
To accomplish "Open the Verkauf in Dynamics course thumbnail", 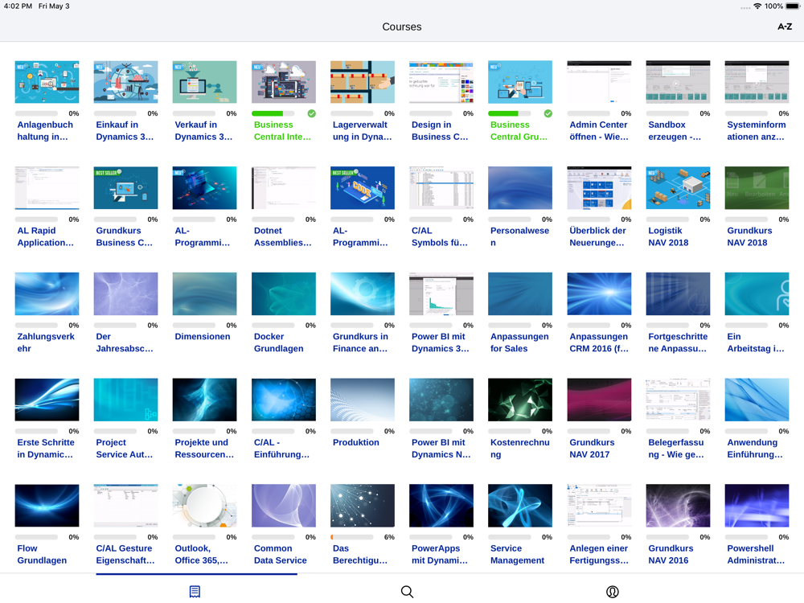I will pyautogui.click(x=204, y=82).
